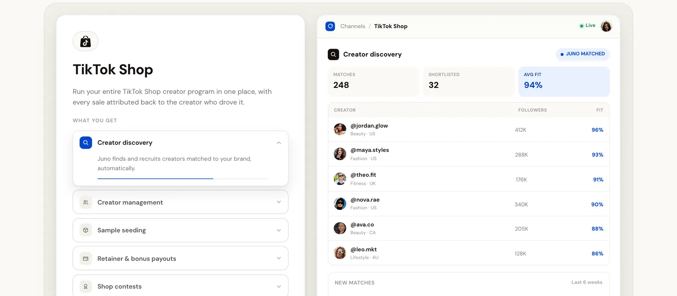
Task: Expand the Creator management section chevron
Action: pos(279,202)
